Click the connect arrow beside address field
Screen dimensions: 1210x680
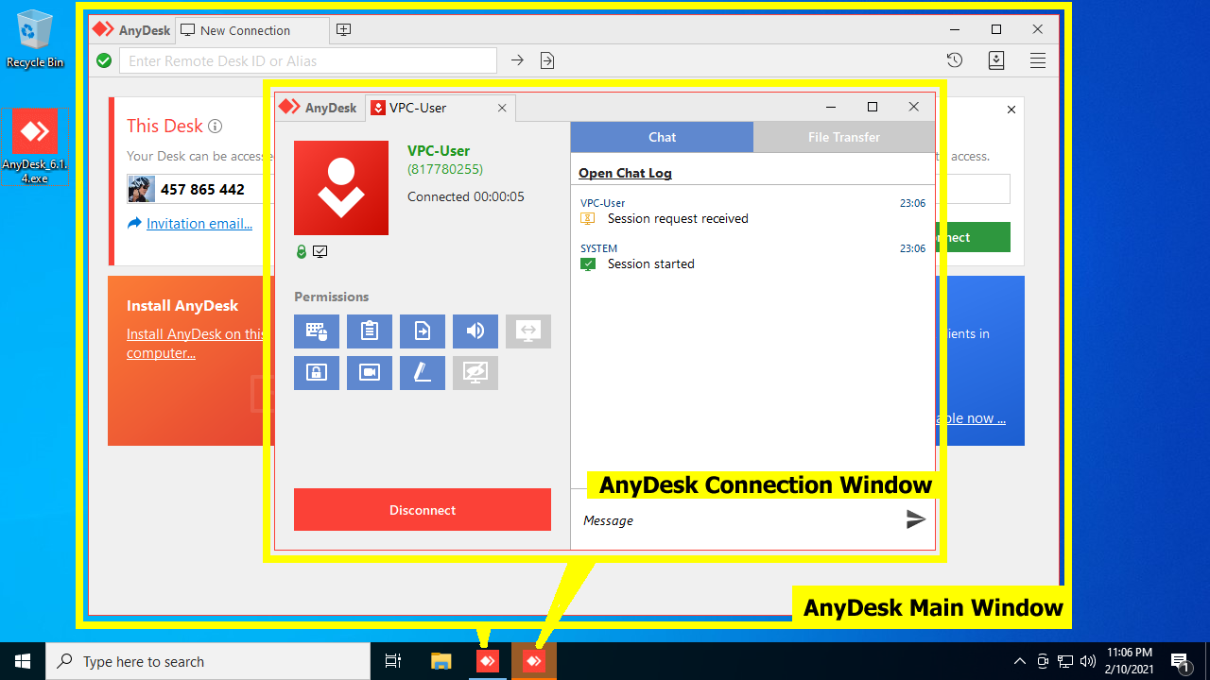coord(517,60)
